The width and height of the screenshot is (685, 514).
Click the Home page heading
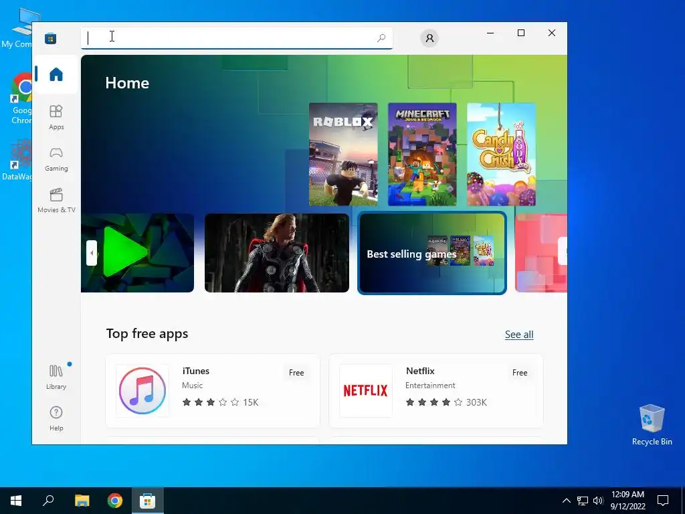[x=127, y=83]
